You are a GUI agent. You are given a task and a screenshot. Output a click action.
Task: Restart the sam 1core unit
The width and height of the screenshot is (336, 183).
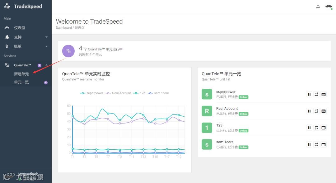click(316, 144)
